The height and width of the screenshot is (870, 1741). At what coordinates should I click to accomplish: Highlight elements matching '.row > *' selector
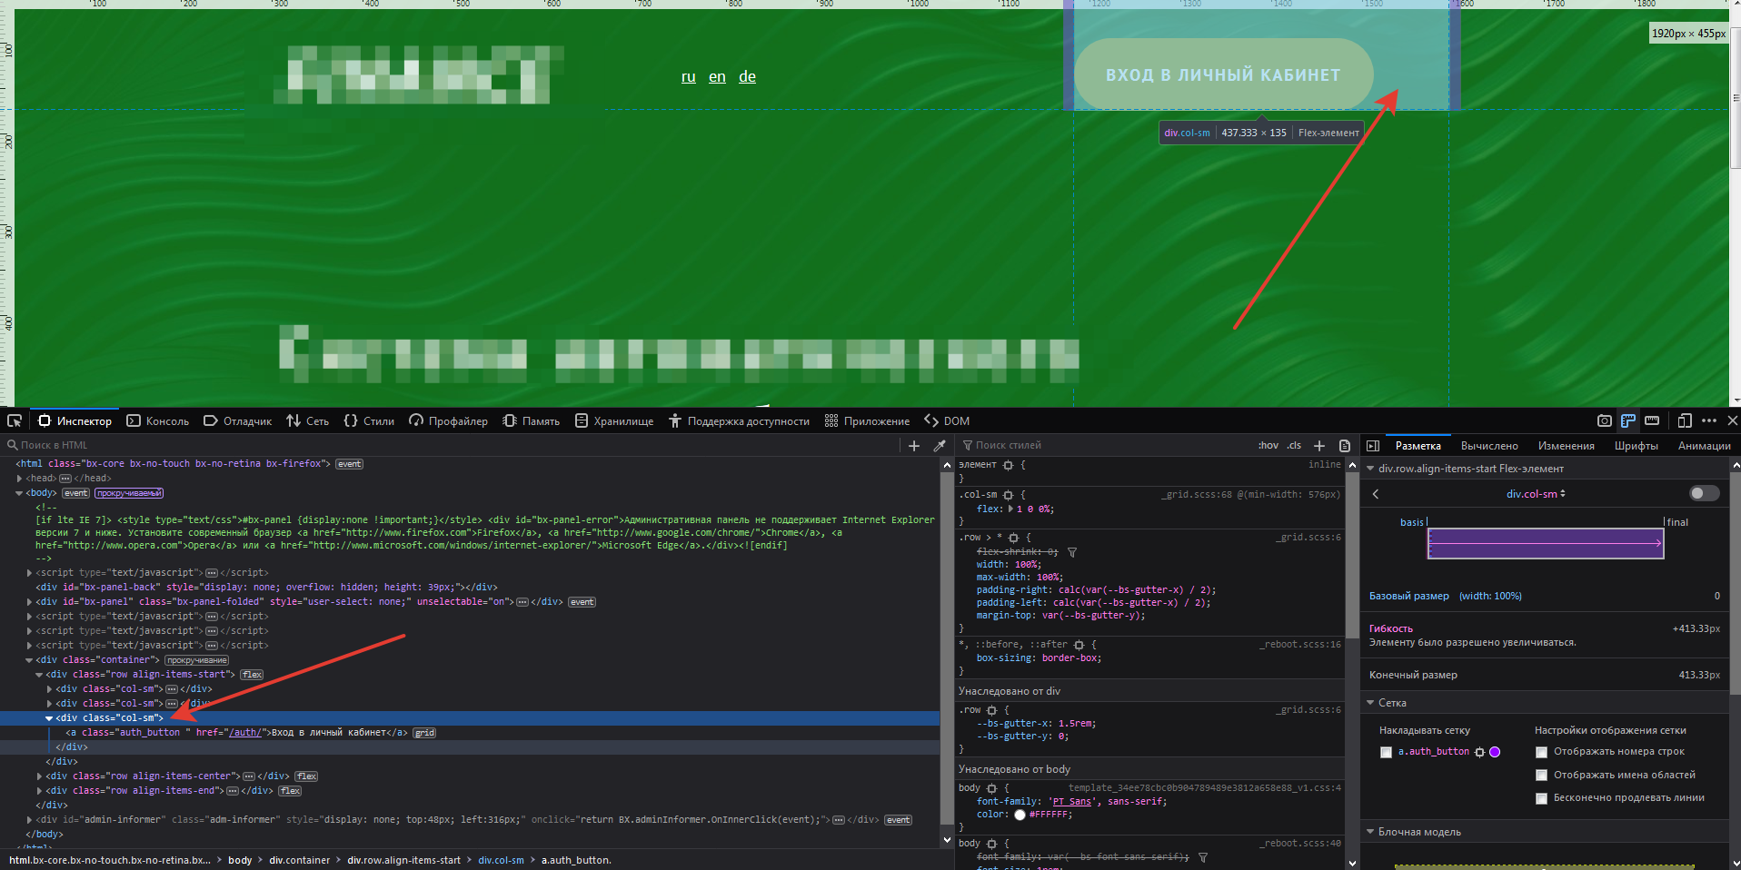coord(1013,538)
